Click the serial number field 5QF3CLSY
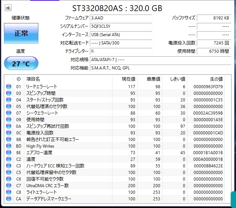Viewport: 236px width, 208px height. (120, 26)
